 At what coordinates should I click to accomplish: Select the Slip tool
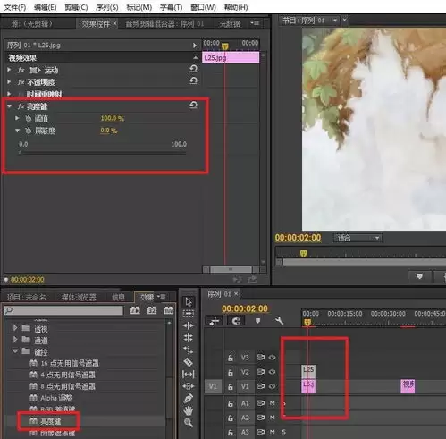[x=189, y=374]
